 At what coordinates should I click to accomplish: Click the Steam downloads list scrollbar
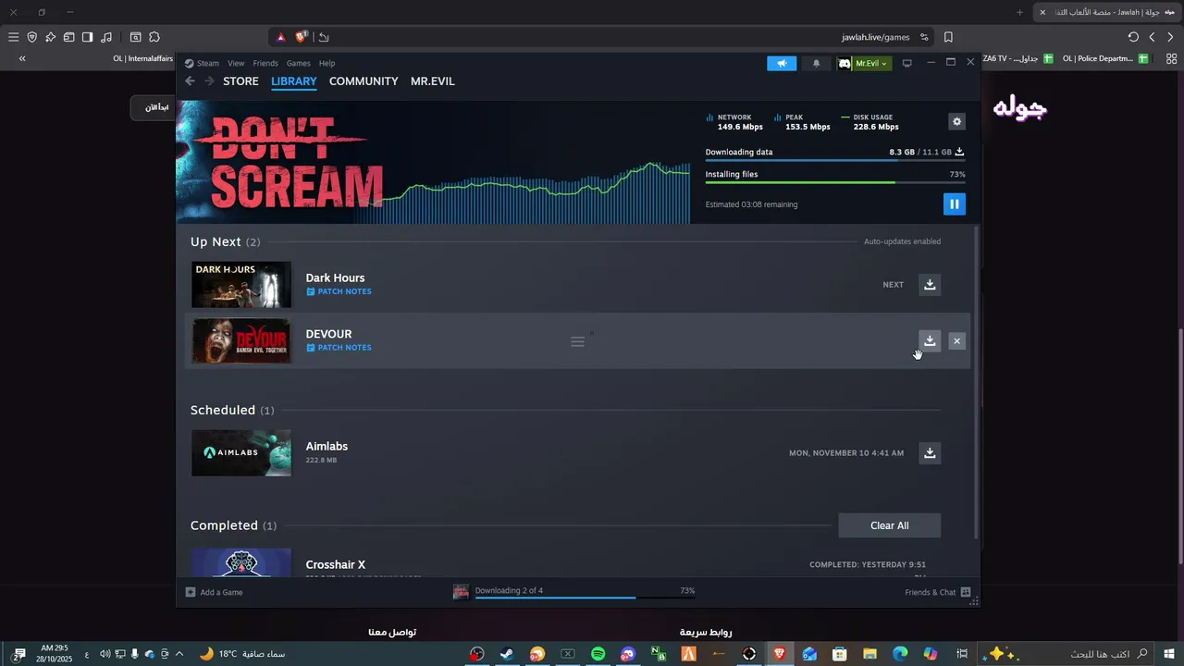click(977, 382)
